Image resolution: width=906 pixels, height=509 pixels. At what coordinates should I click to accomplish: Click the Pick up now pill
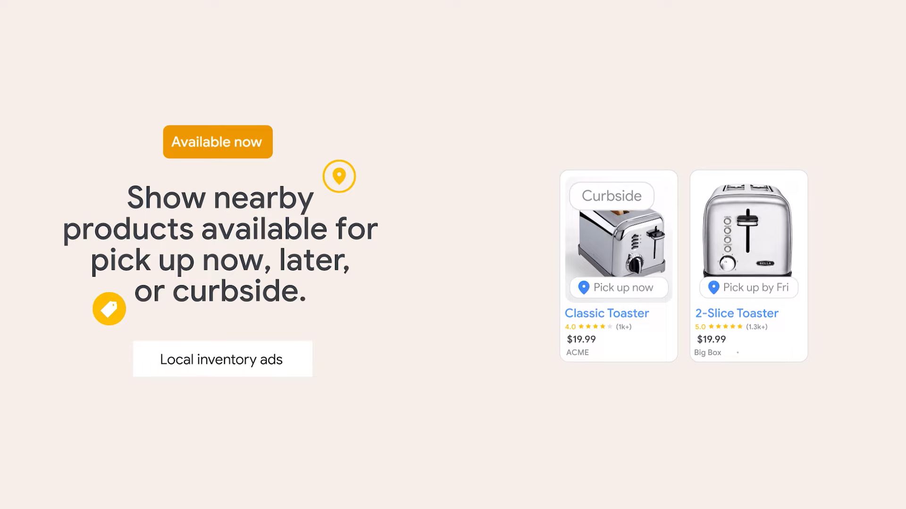tap(619, 287)
